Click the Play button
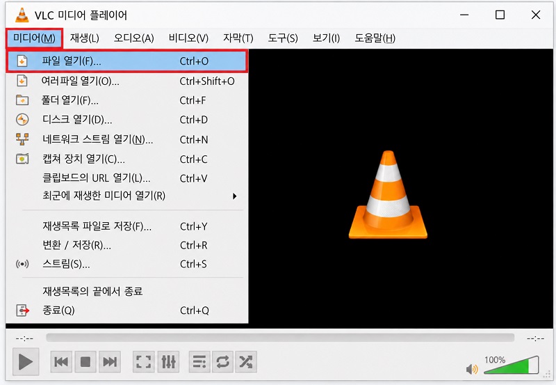Image resolution: width=556 pixels, height=385 pixels. coord(26,362)
